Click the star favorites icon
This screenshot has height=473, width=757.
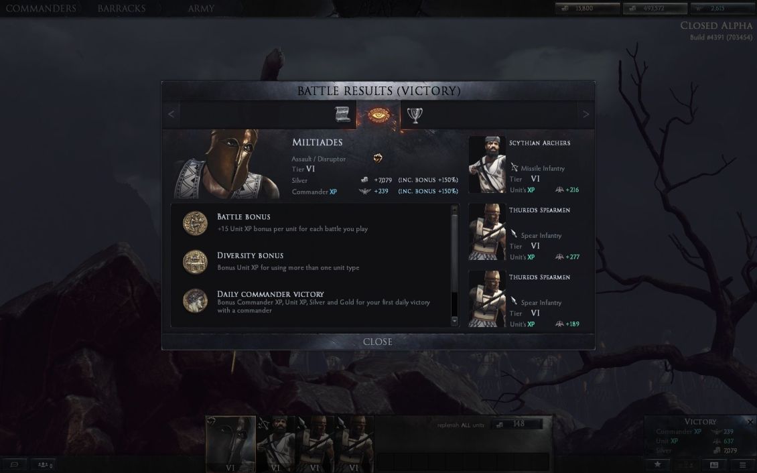[x=658, y=465]
